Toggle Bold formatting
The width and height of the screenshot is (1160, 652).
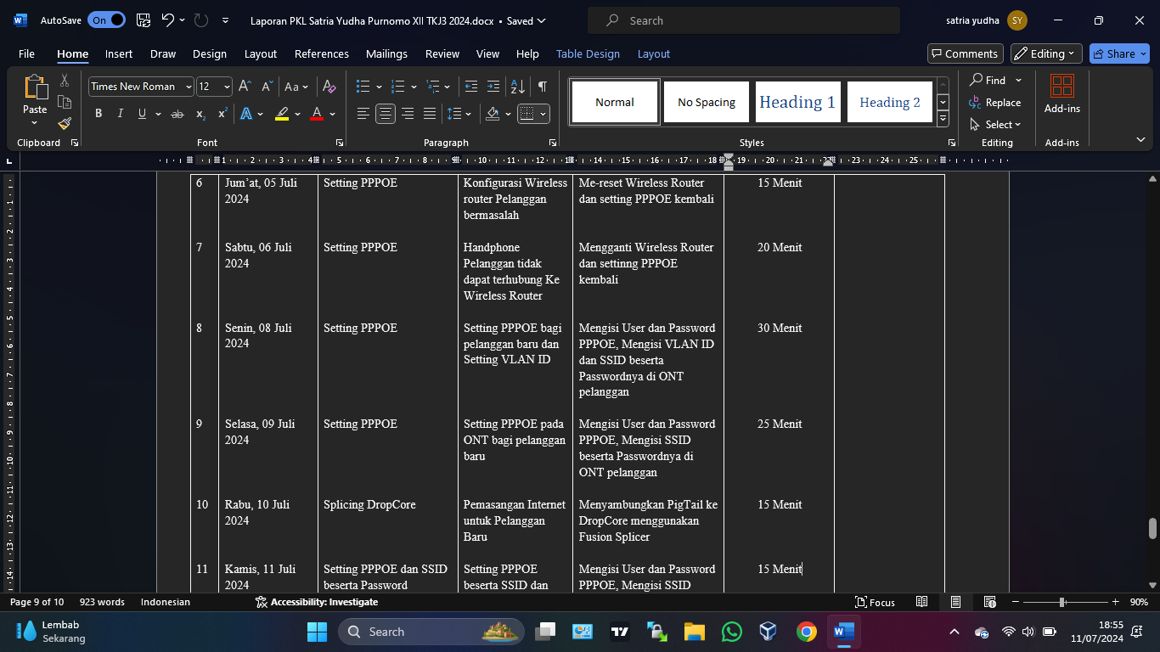[x=99, y=114]
